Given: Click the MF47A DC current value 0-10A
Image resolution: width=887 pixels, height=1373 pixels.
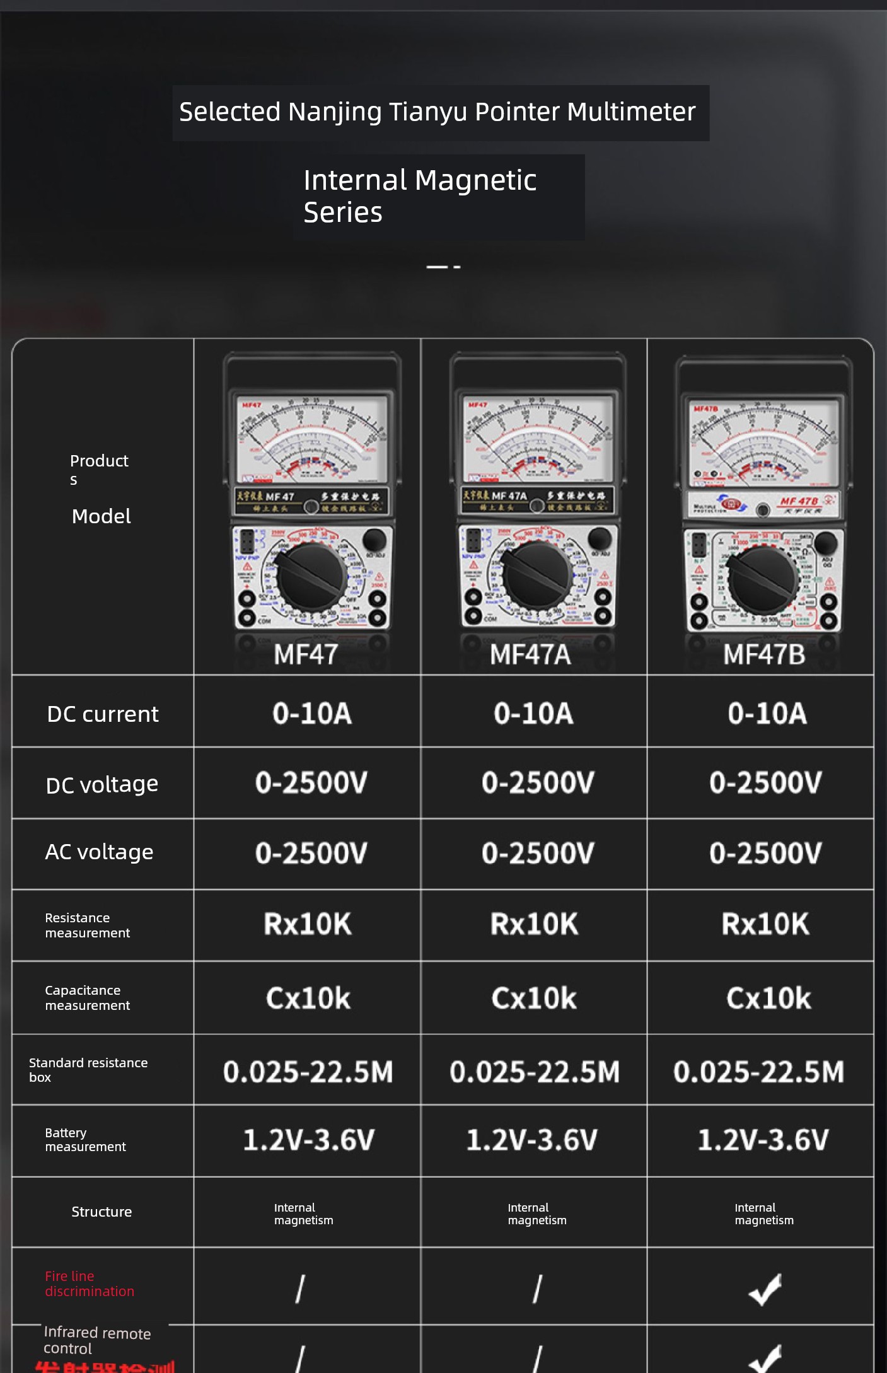Looking at the screenshot, I should click(533, 713).
